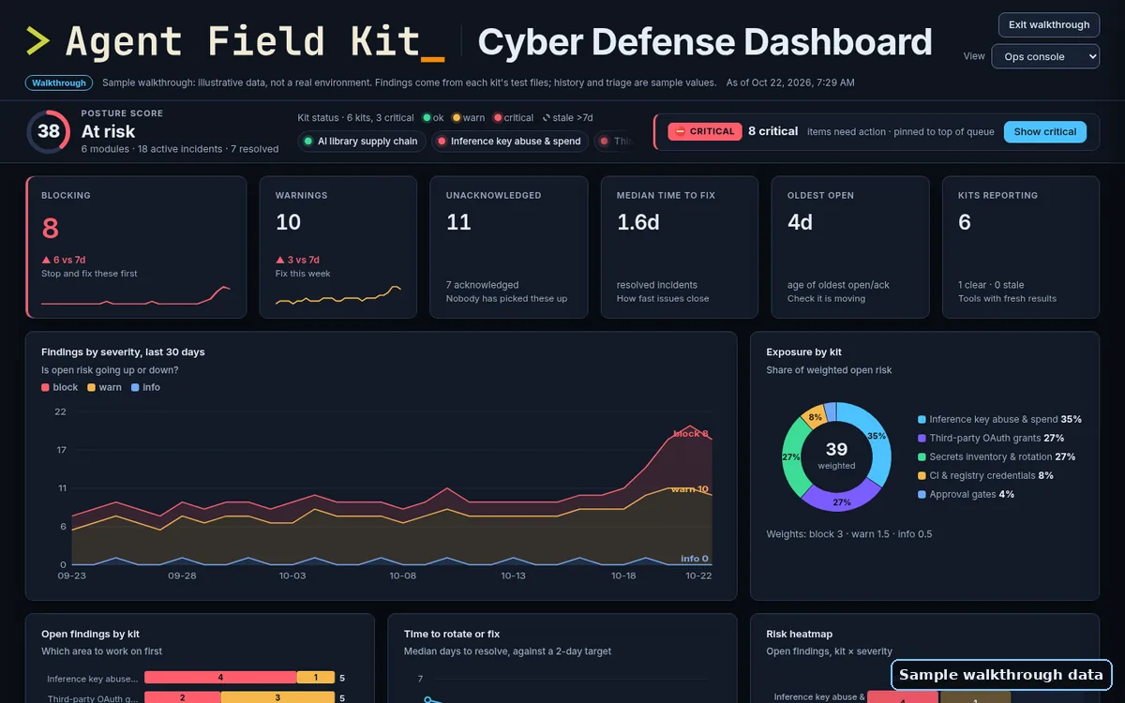Click the 10-03 date tick on severity chart
The image size is (1125, 703).
292,576
